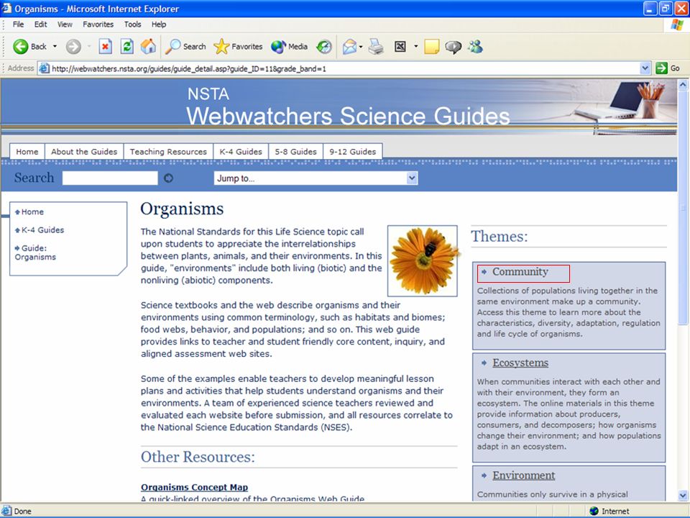
Task: Open the Help menu
Action: pyautogui.click(x=159, y=24)
